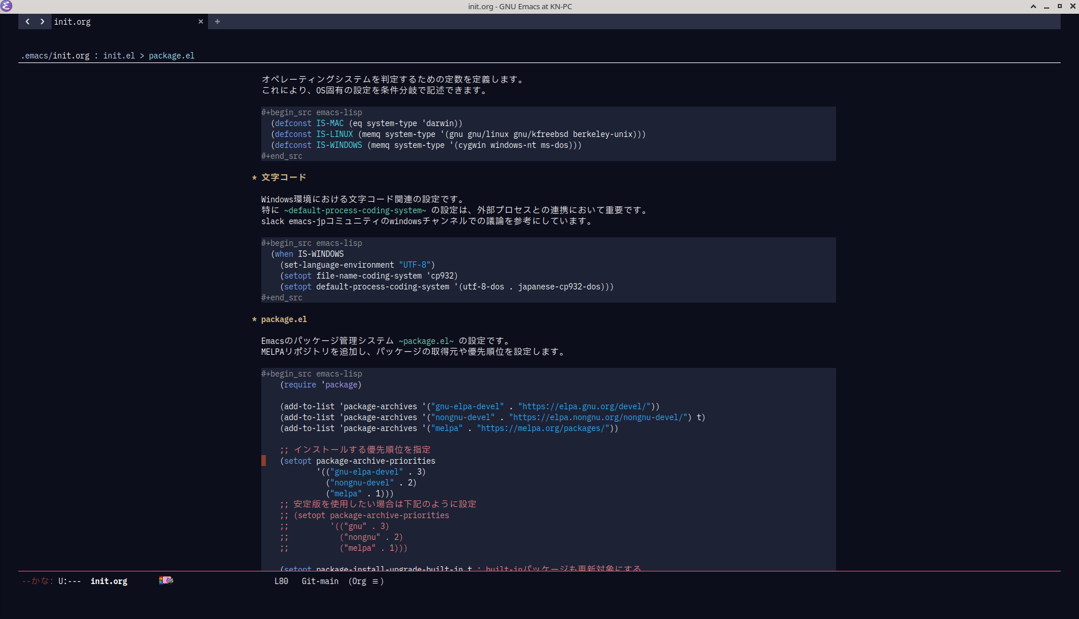Click the init.org buffer name in the mode line
The image size is (1079, 619).
109,581
